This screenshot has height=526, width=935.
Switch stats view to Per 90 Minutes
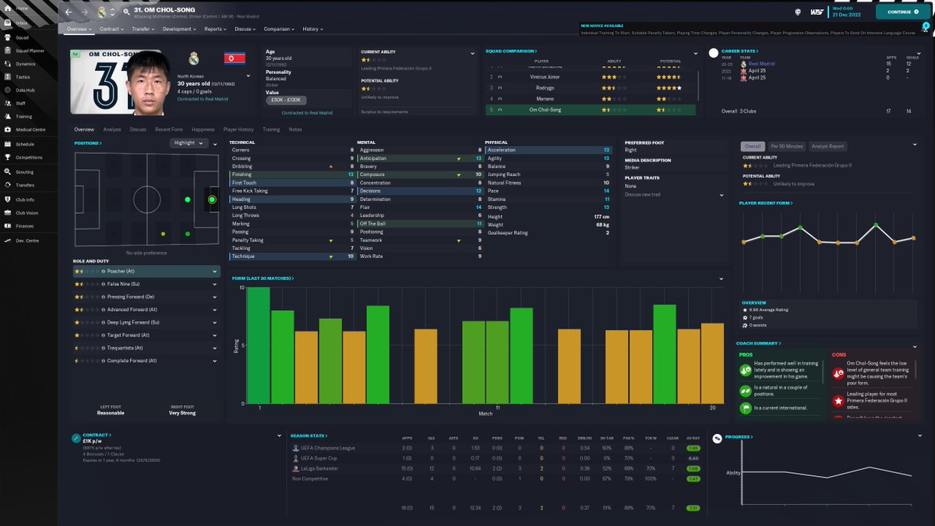tap(786, 146)
